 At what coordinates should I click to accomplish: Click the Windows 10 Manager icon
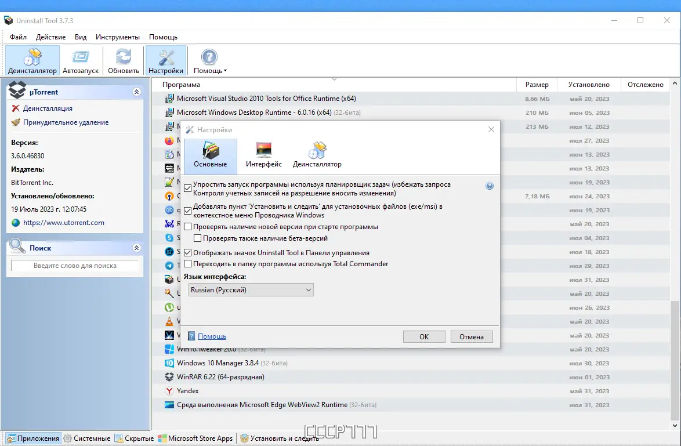169,363
